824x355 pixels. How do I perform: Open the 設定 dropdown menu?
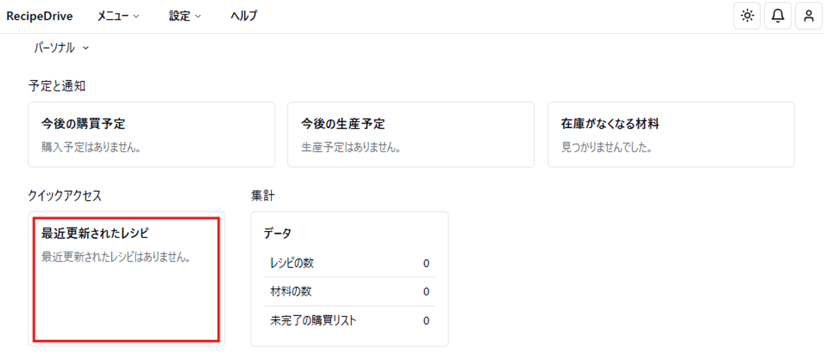[x=185, y=16]
